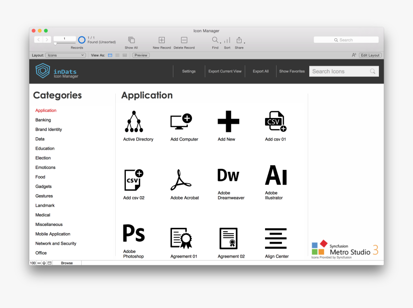
Task: Pick the Agreement 01 icon
Action: 181,238
